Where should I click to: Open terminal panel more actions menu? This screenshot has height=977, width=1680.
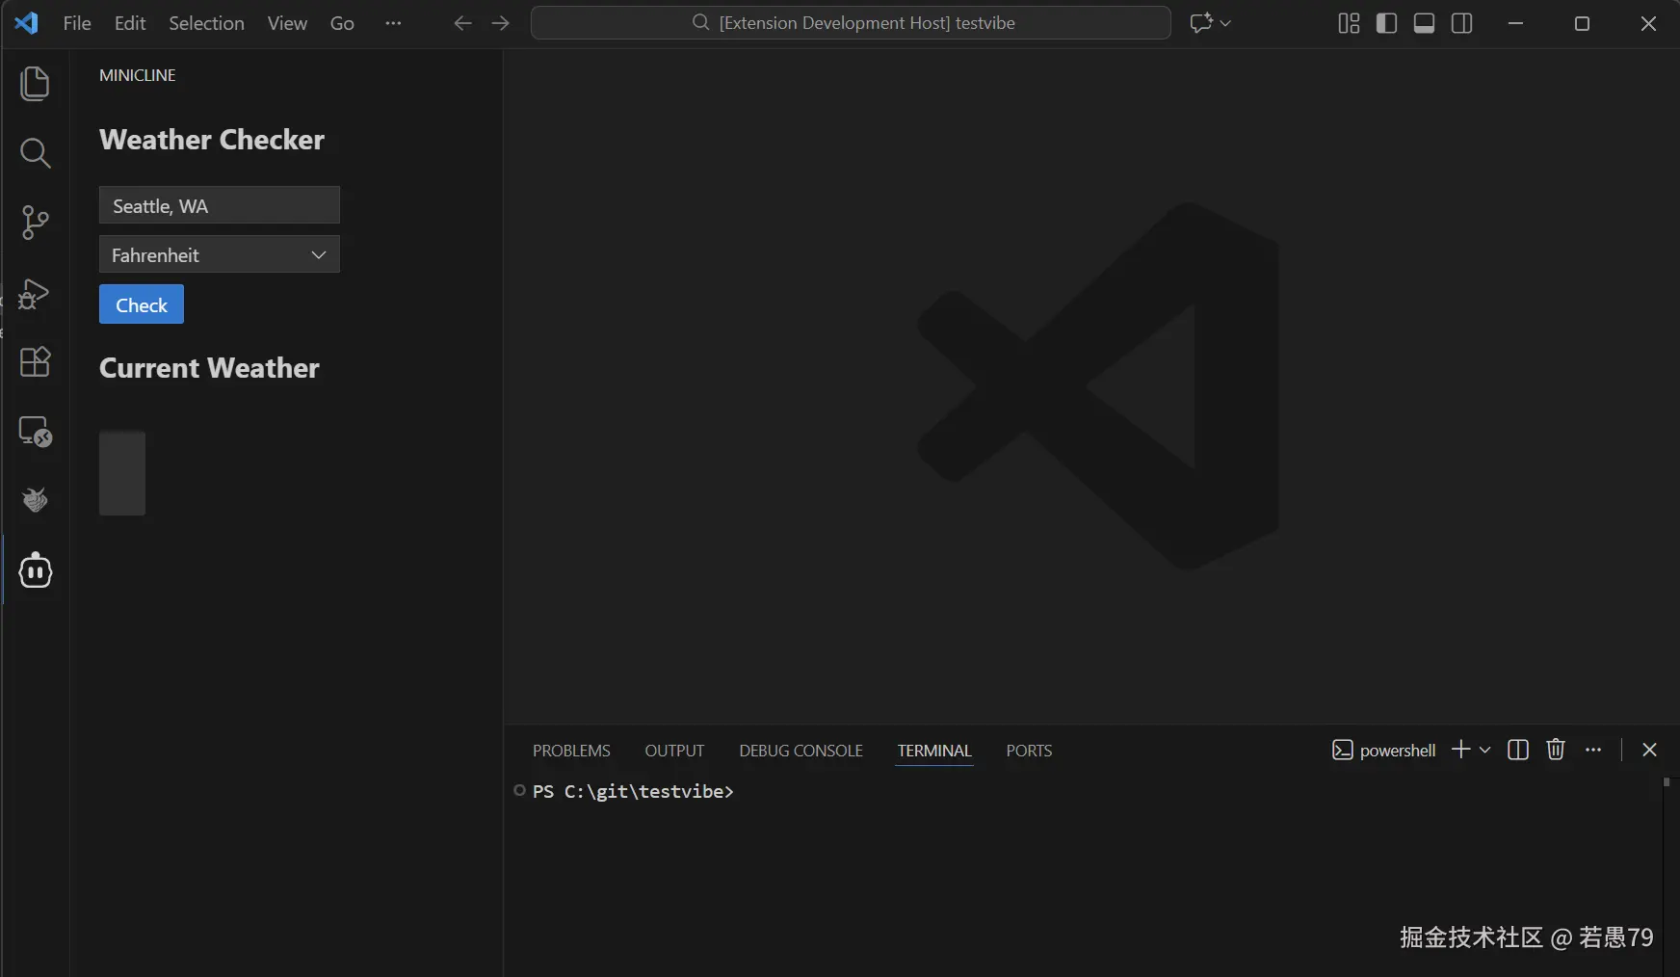[1593, 750]
